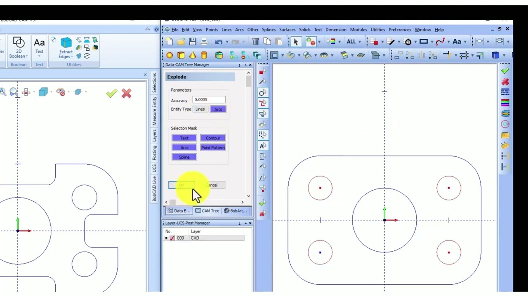Click the Cone solid icon
528x297 pixels.
[x=193, y=55]
